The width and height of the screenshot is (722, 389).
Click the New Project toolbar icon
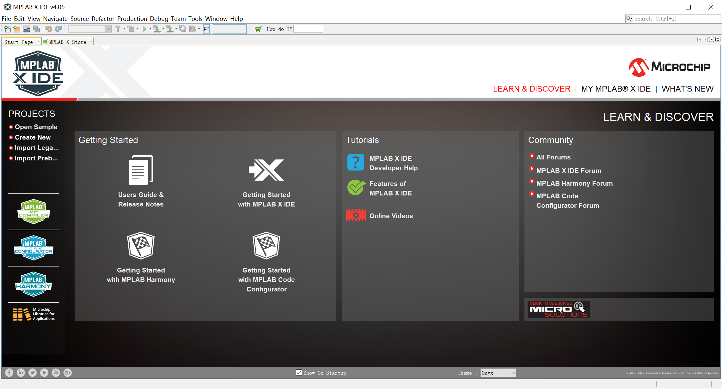17,29
